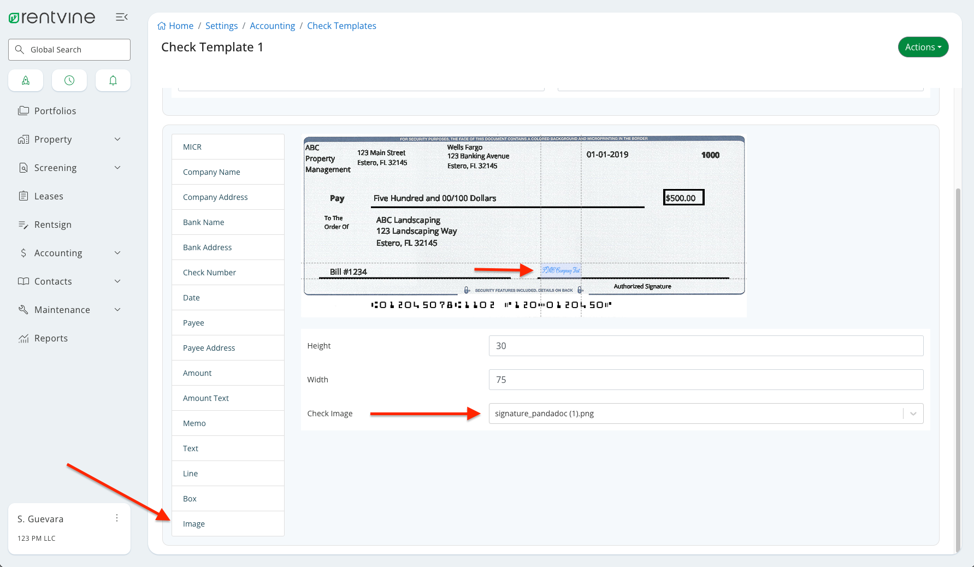The width and height of the screenshot is (974, 567).
Task: Open the Check Image file selector
Action: pyautogui.click(x=705, y=414)
